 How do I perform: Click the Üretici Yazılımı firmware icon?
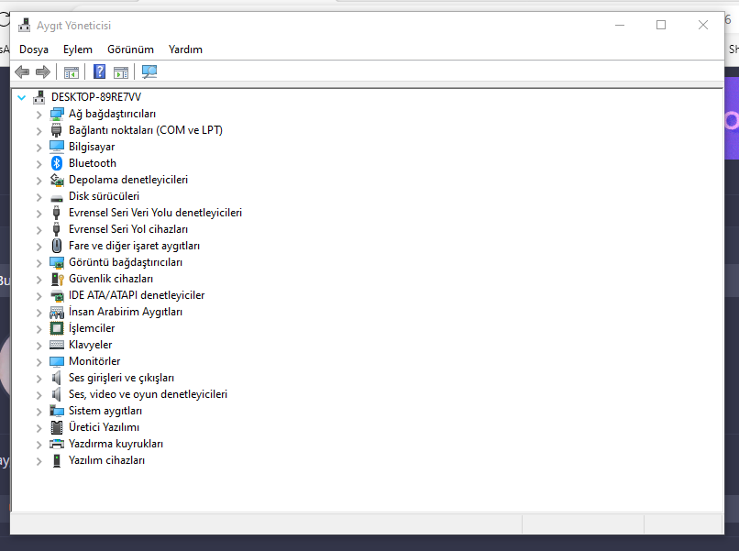click(57, 427)
